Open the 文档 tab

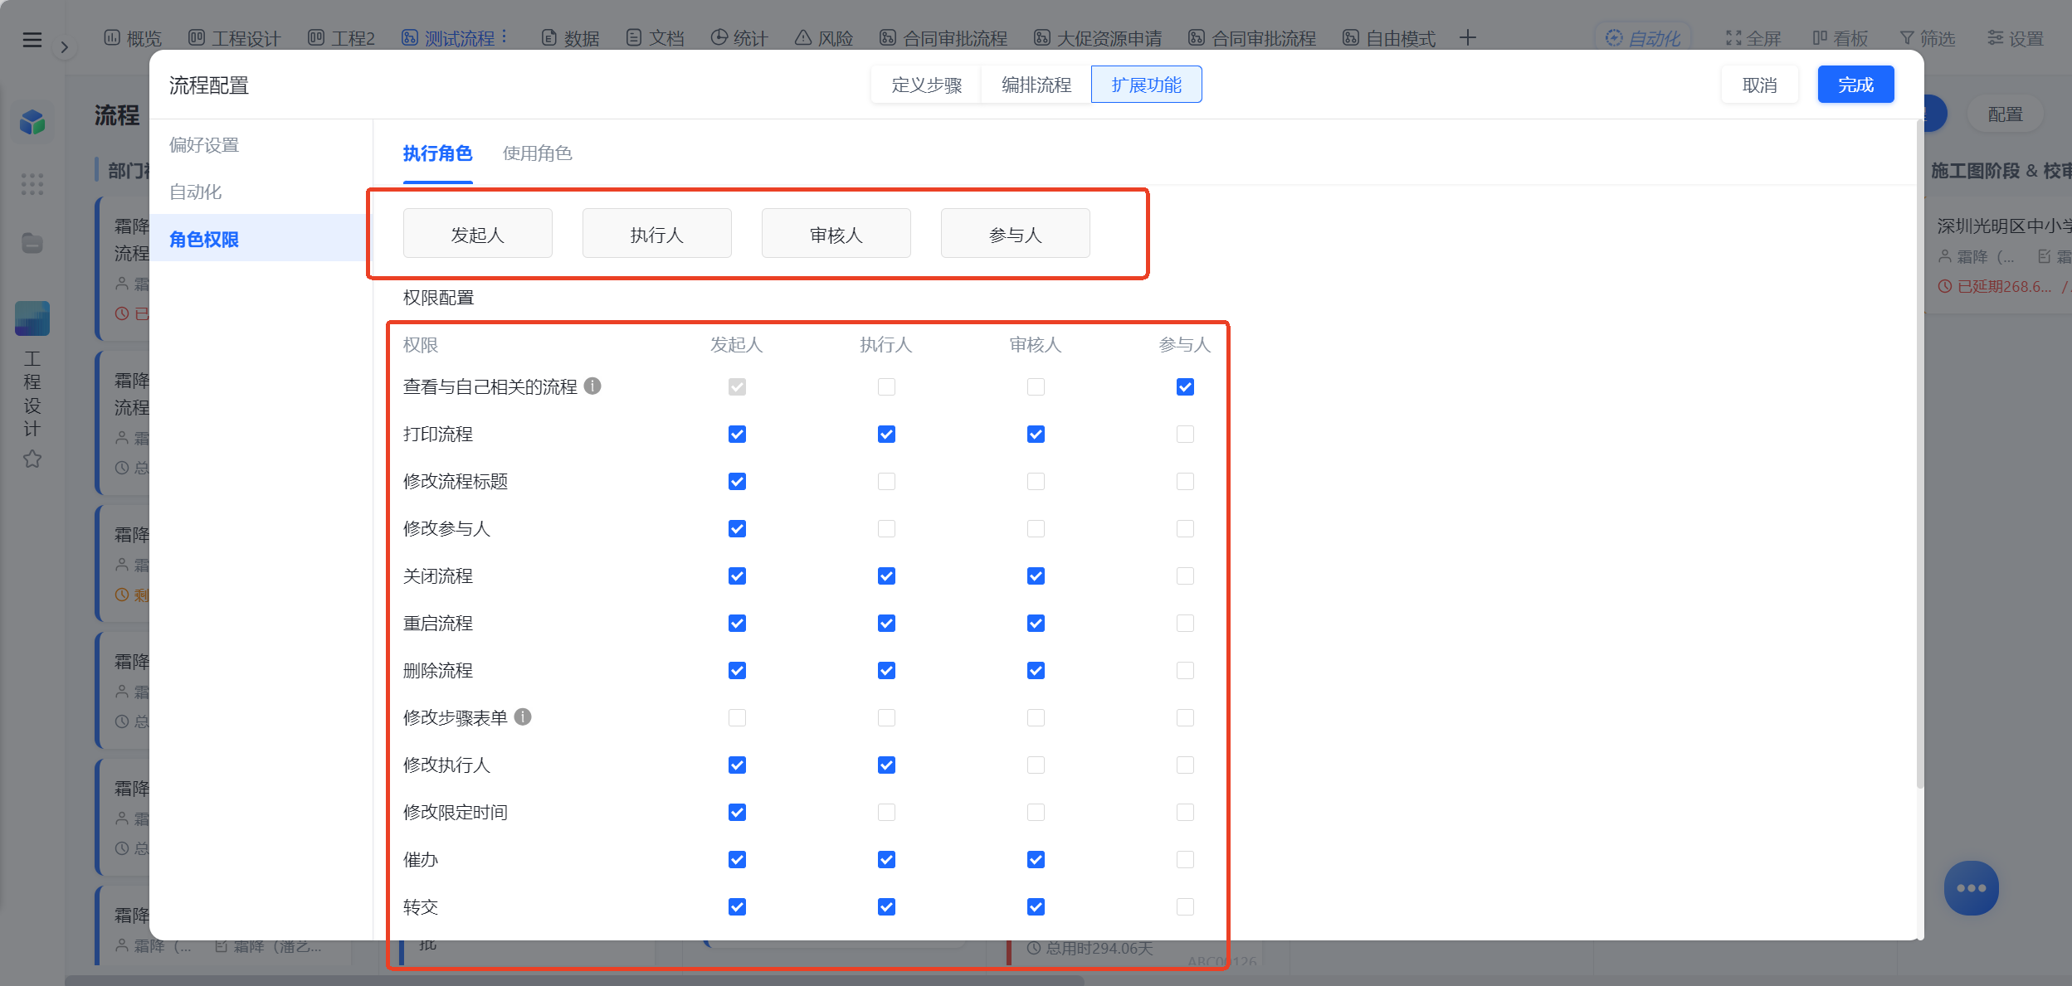[x=655, y=38]
